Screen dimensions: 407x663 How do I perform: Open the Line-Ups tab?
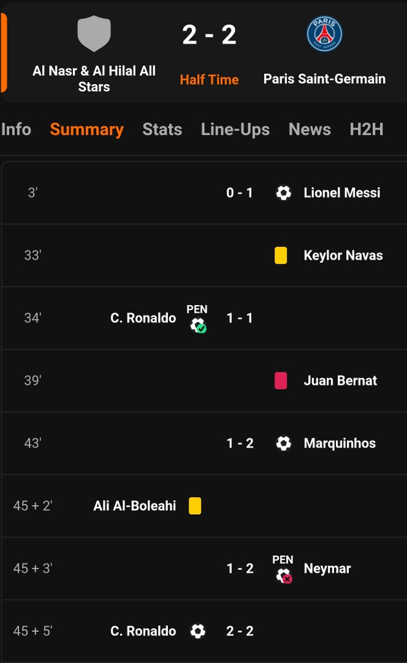coord(235,129)
